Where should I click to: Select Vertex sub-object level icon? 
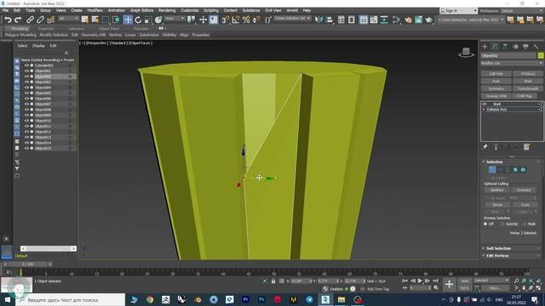pos(492,169)
